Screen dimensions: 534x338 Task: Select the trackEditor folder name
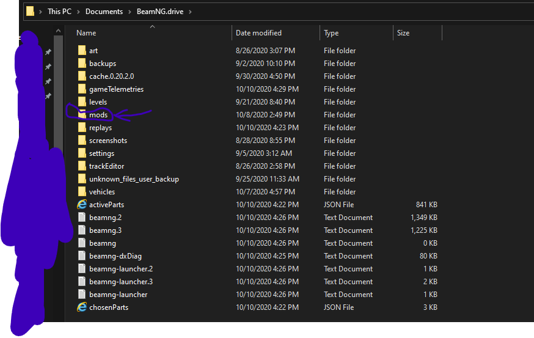pos(106,166)
